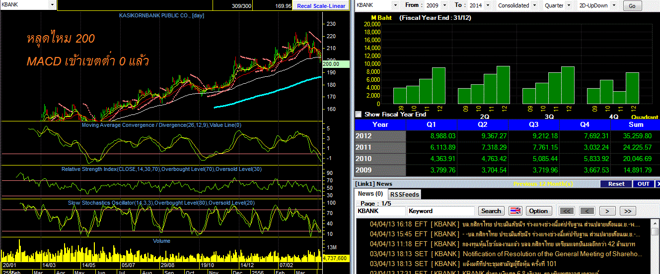Click the news Search button
Viewport: 660px width, 274px height.
[x=491, y=211]
